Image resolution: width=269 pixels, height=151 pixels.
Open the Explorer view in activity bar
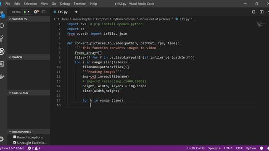[x=2, y=14]
